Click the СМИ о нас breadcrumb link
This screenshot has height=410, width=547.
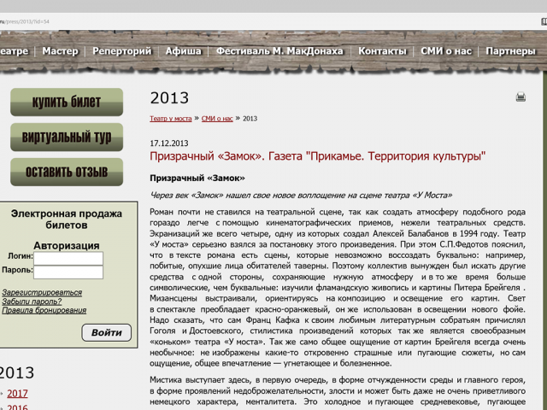[217, 119]
